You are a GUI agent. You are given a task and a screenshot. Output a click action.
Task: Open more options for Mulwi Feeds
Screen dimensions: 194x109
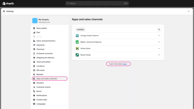[x=159, y=55]
